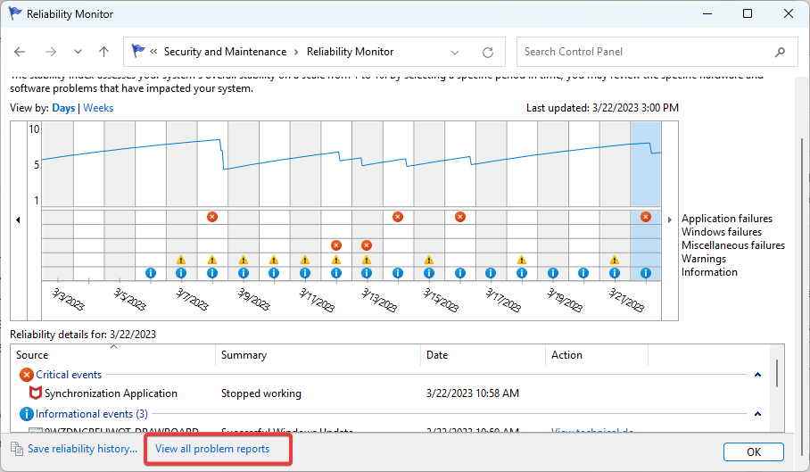Click the Search Control Panel field
810x472 pixels.
click(x=642, y=52)
